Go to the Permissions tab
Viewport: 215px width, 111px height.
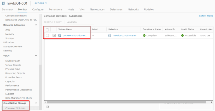(x=56, y=9)
